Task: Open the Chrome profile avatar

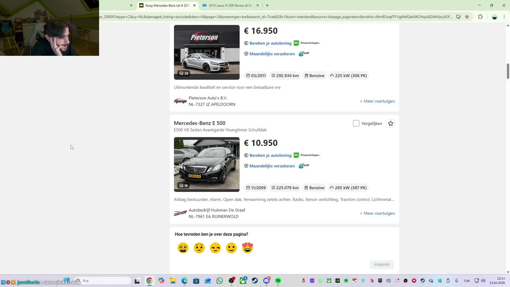Action: [494, 17]
